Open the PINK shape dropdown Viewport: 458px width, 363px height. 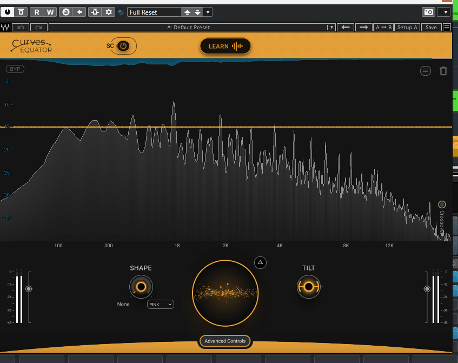[x=161, y=304]
